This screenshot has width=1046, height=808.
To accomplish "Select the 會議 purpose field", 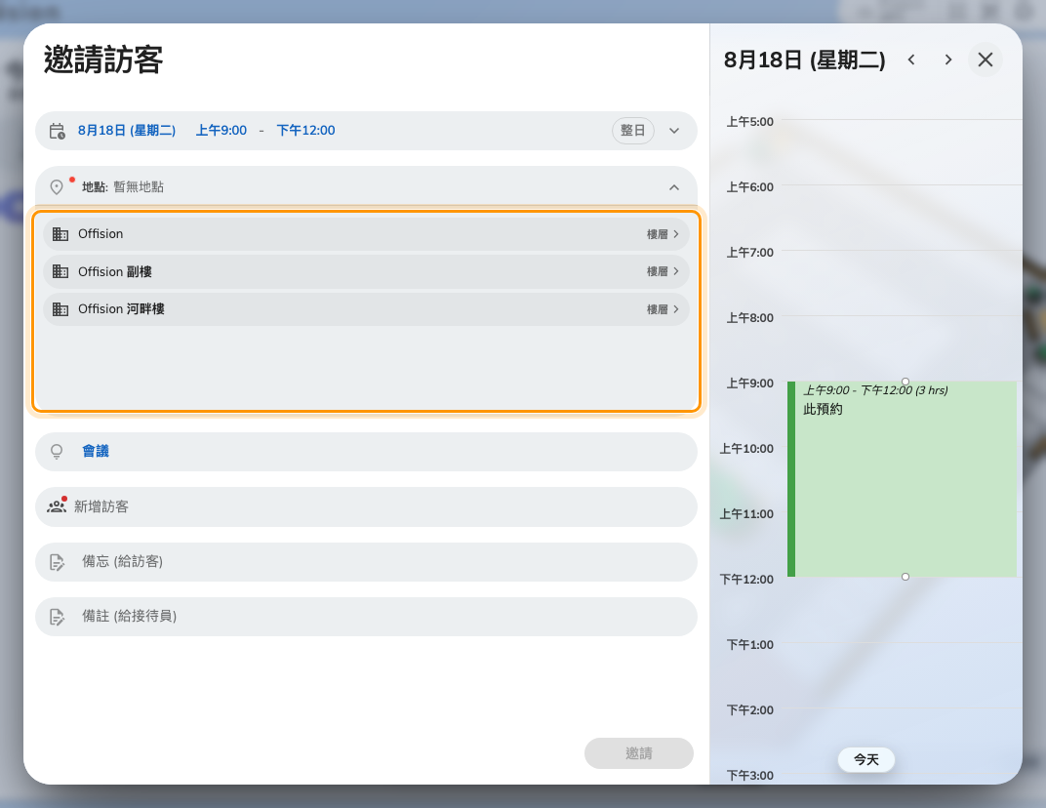I will tap(366, 452).
